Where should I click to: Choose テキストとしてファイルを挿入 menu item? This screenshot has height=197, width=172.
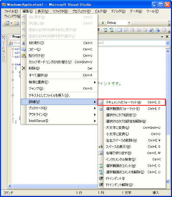tap(59, 96)
